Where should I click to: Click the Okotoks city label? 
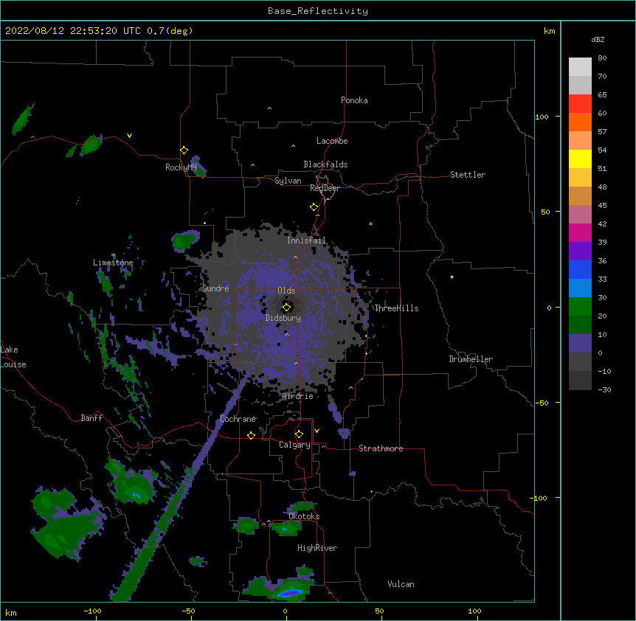coord(304,516)
